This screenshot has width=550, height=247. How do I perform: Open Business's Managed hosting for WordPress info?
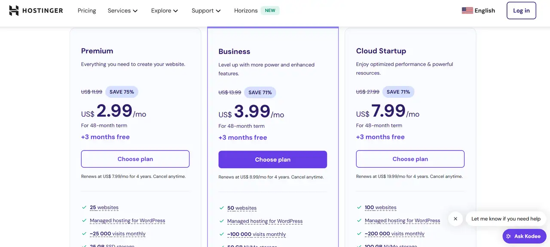coord(265,221)
